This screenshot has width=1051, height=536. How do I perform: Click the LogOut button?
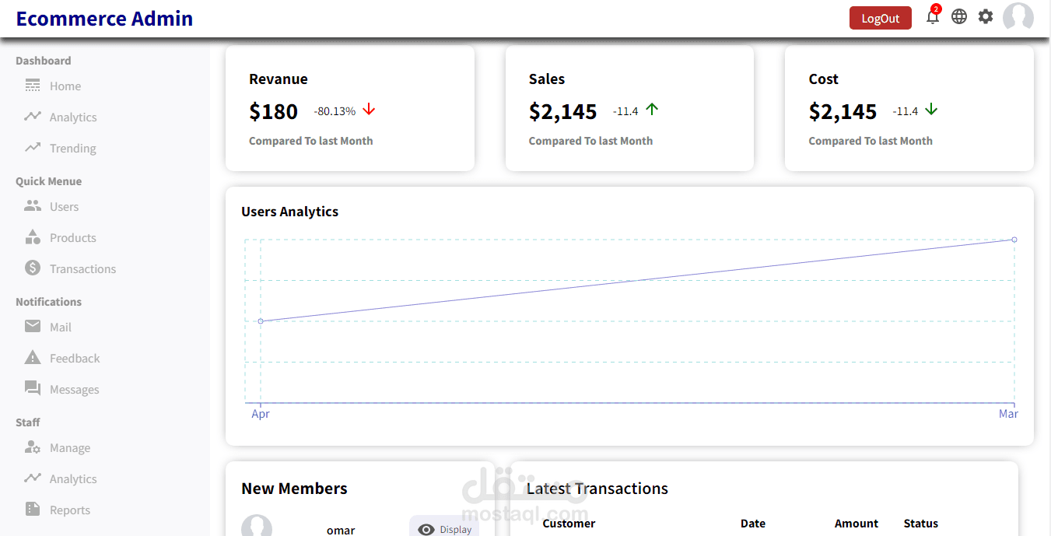point(880,17)
